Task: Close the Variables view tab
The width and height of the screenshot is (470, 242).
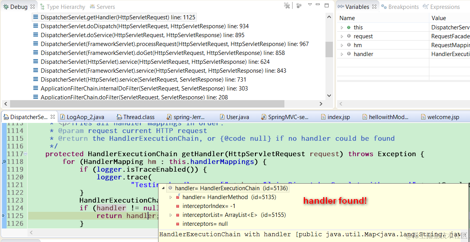Action: [374, 7]
